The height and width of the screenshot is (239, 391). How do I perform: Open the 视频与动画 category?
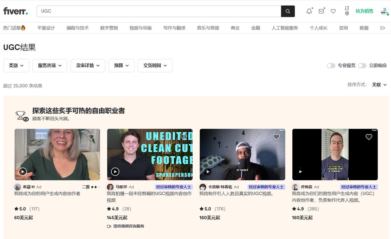point(140,28)
